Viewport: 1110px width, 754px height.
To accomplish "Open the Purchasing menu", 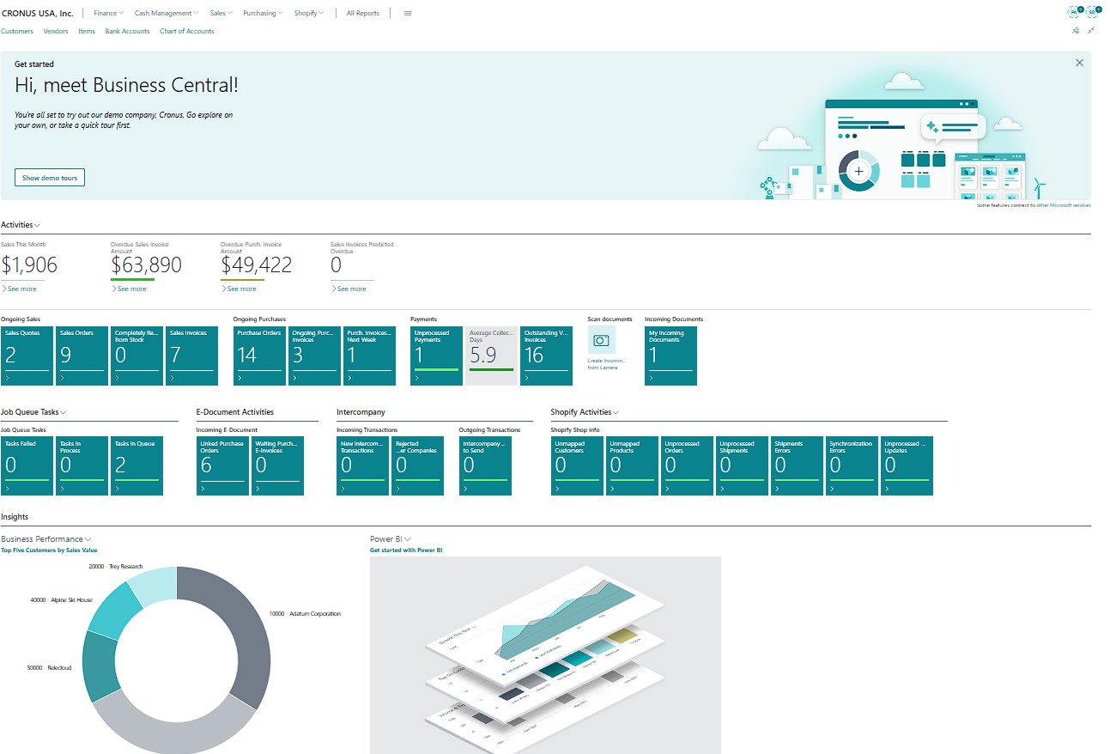I will coord(263,14).
